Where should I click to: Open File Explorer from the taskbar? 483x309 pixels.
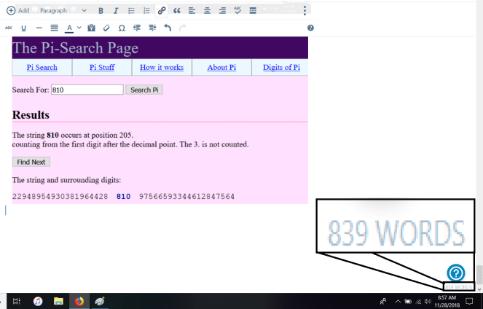58,301
